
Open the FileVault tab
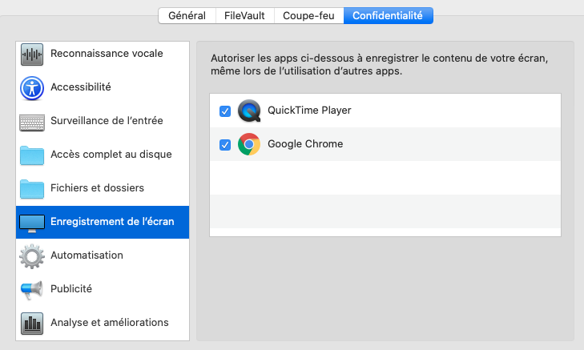pos(244,16)
